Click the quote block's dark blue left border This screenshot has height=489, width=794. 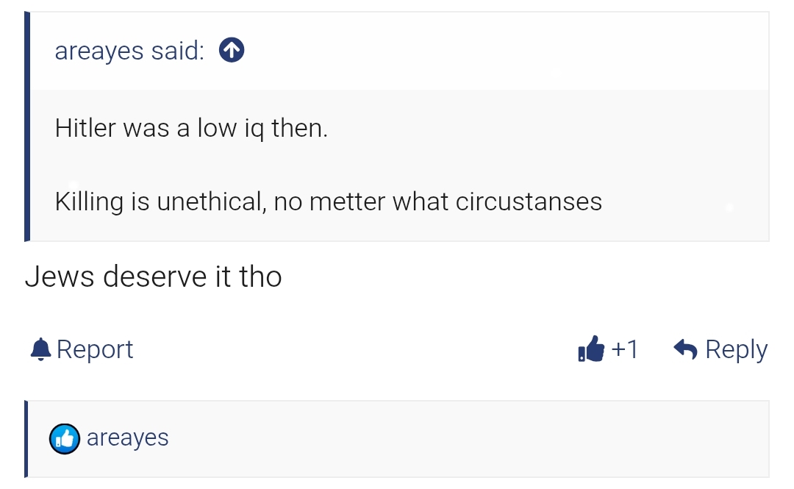click(27, 126)
